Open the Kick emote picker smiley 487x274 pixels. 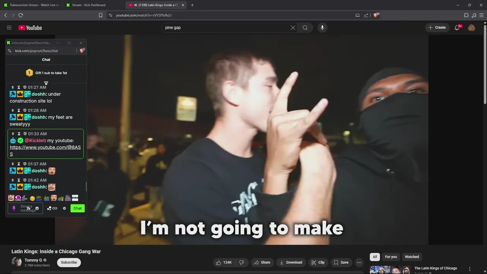coord(37,208)
